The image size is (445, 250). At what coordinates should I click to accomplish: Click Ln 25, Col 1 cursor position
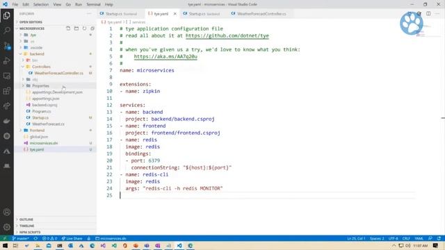[x=356, y=238]
